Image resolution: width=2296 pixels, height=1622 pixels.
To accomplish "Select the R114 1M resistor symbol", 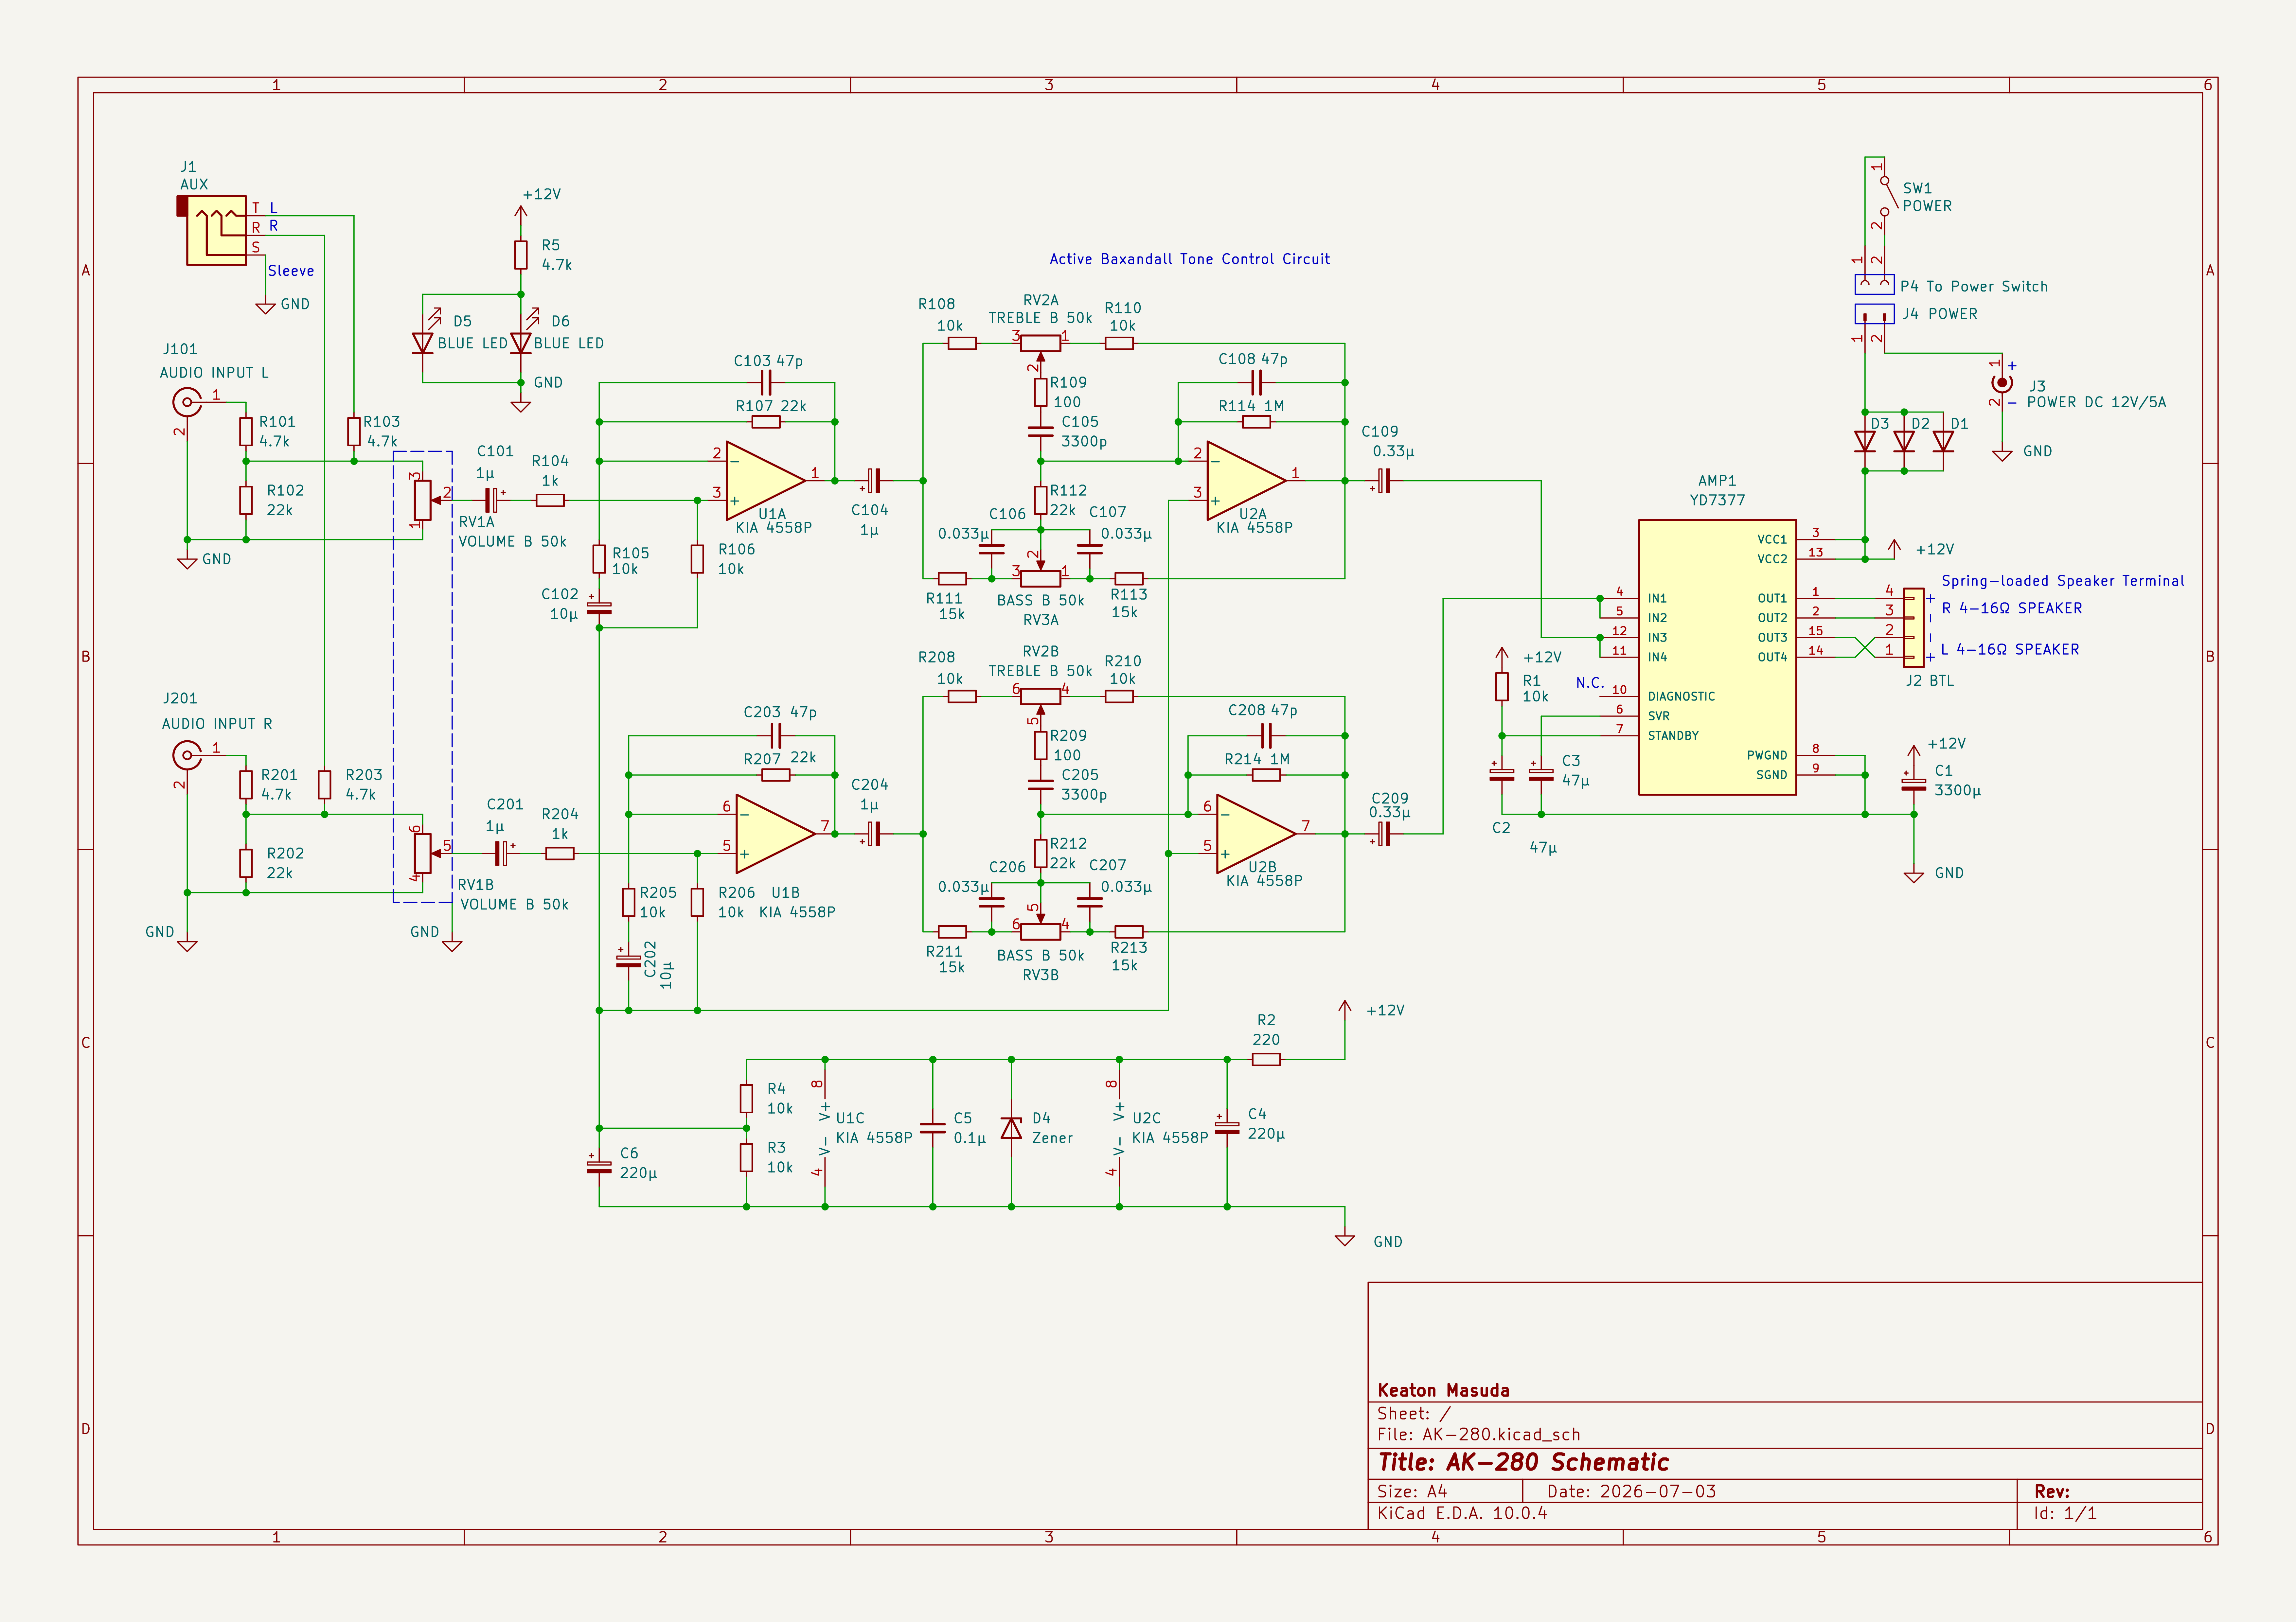I will point(1256,422).
